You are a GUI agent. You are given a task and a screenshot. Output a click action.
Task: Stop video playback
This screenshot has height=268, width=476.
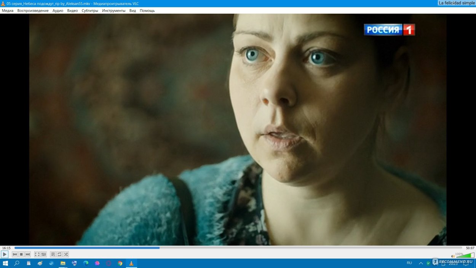(x=21, y=254)
